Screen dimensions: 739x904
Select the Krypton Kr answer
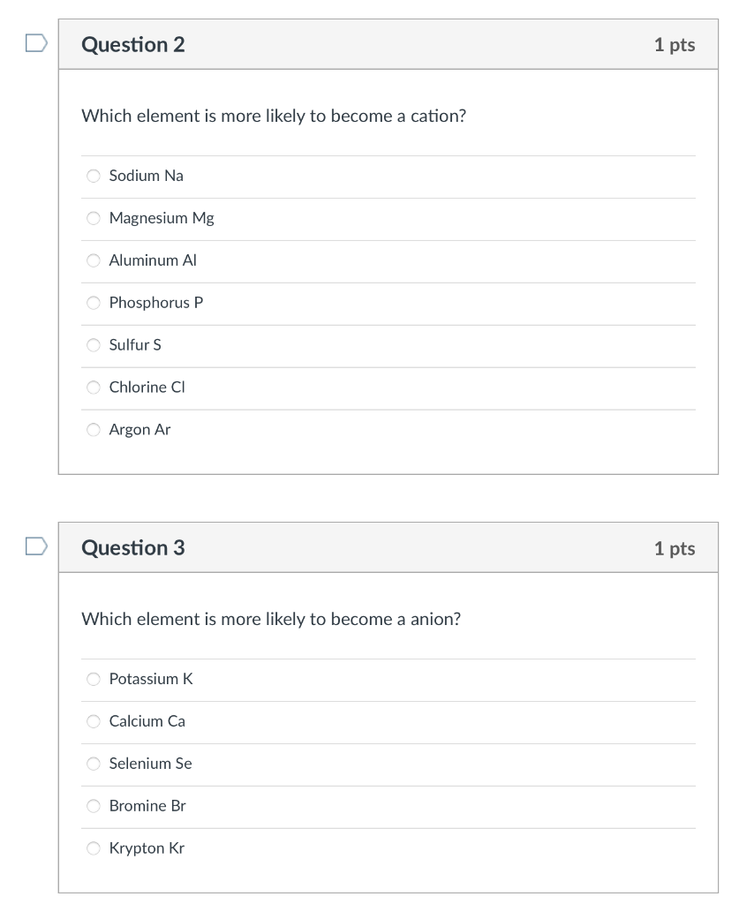[93, 848]
